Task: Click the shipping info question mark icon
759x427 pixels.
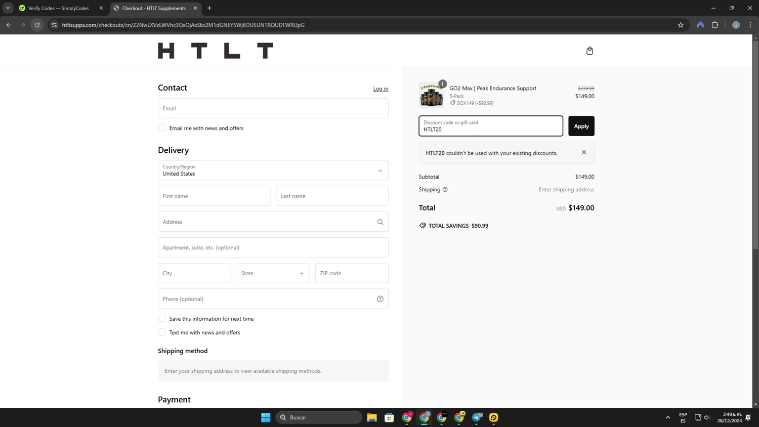Action: [445, 190]
